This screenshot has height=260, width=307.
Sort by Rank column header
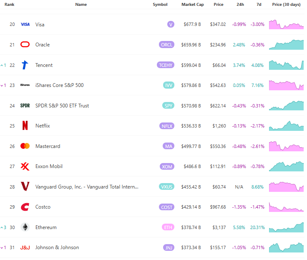10,4
